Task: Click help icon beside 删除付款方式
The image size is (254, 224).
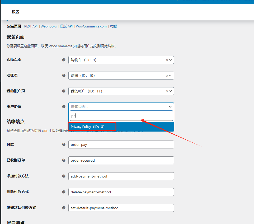Action: click(x=64, y=192)
